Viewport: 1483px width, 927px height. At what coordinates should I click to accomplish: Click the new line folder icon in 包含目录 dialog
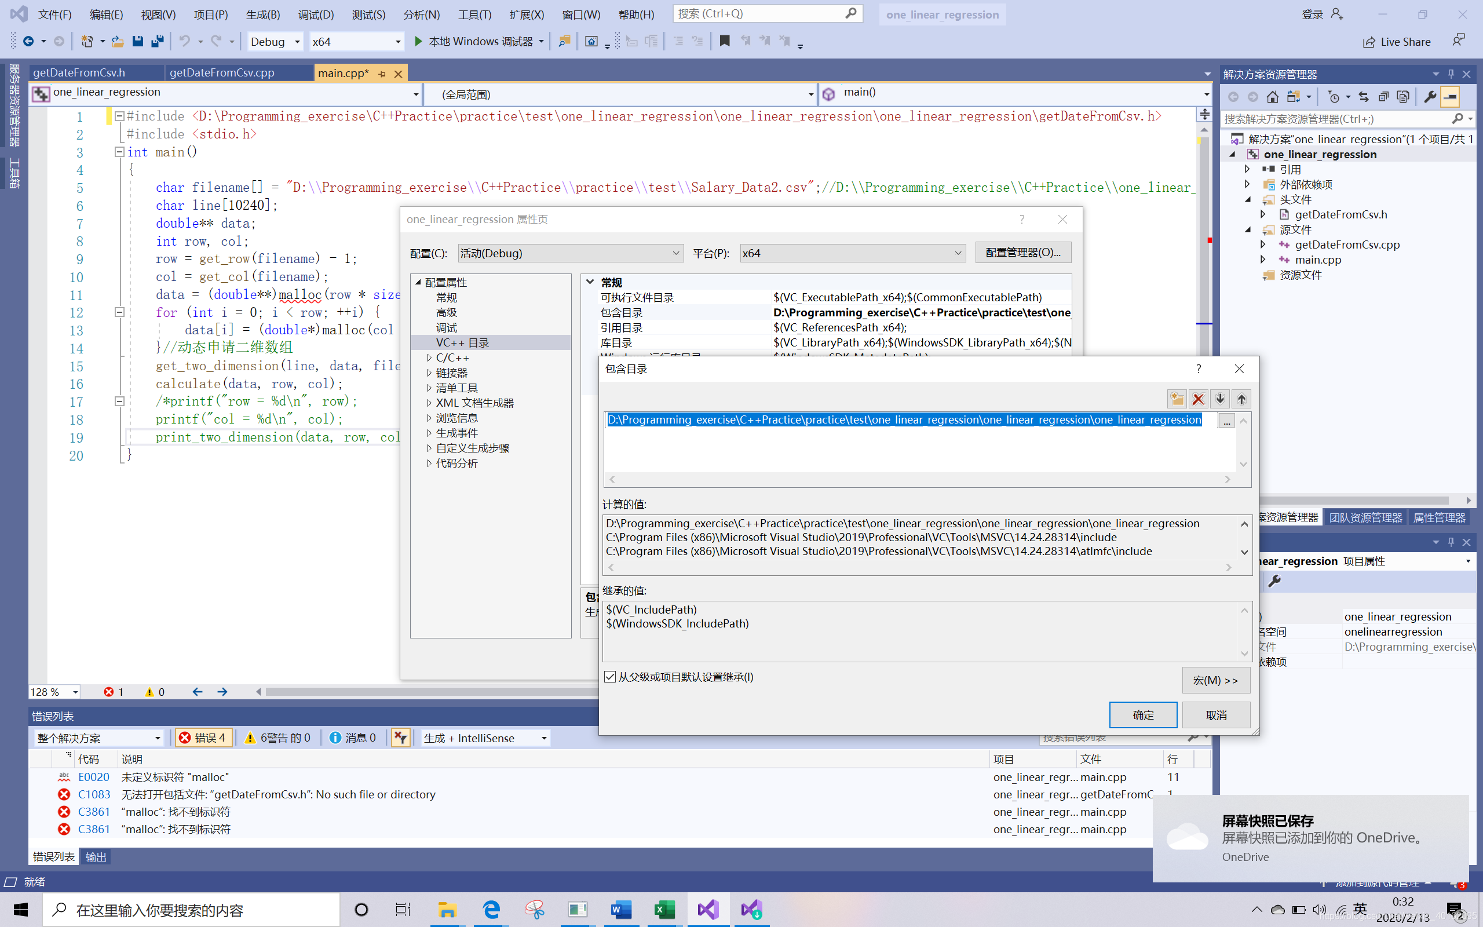click(1177, 399)
